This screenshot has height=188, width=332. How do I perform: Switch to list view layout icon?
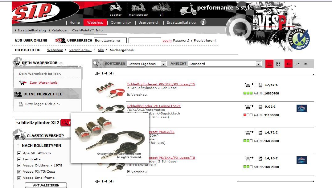coord(269,64)
